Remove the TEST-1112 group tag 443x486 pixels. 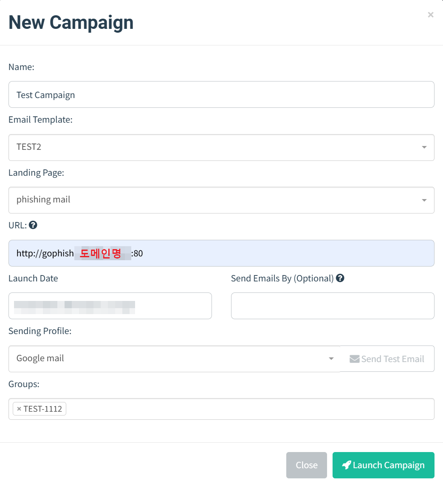[x=19, y=409]
